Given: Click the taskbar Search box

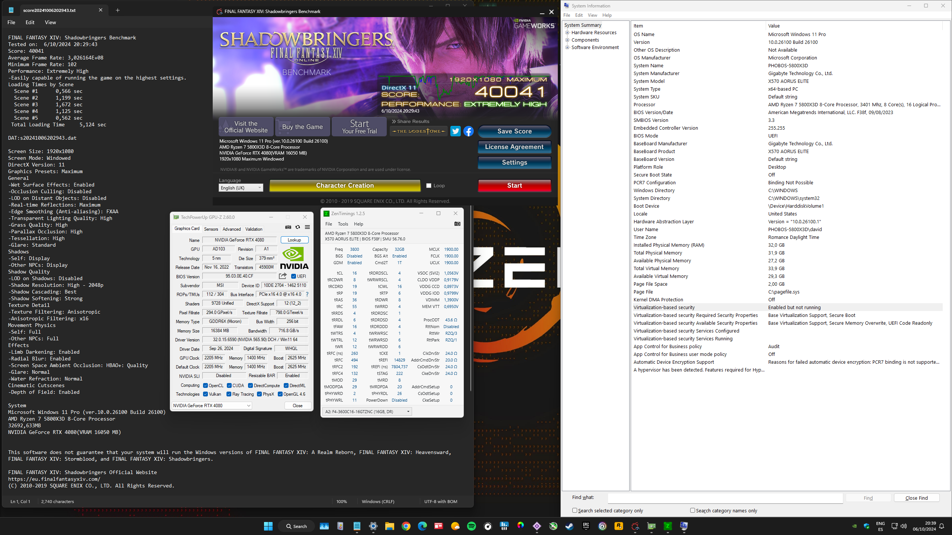Looking at the screenshot, I should point(296,526).
